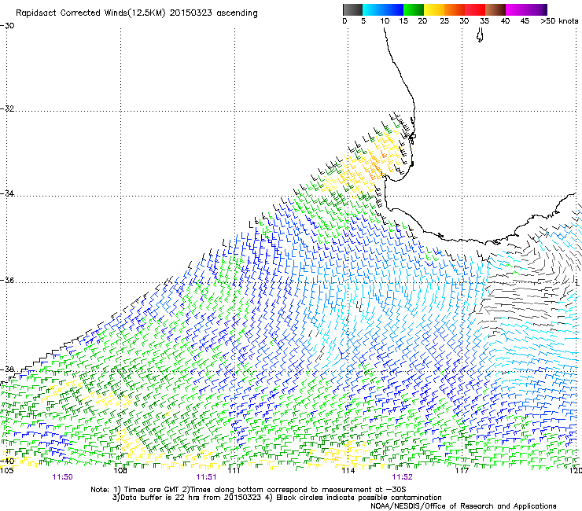Viewport: 582px width, 511px height.
Task: Click the Rapidscat Corrected Winds title text
Action: coord(137,13)
